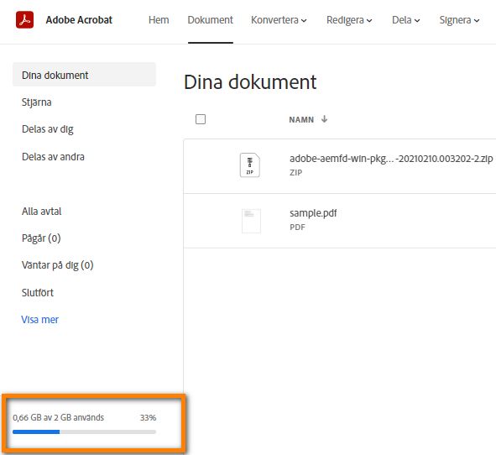496x455 pixels.
Task: Click the sort arrow next to NAMN
Action: tap(324, 119)
